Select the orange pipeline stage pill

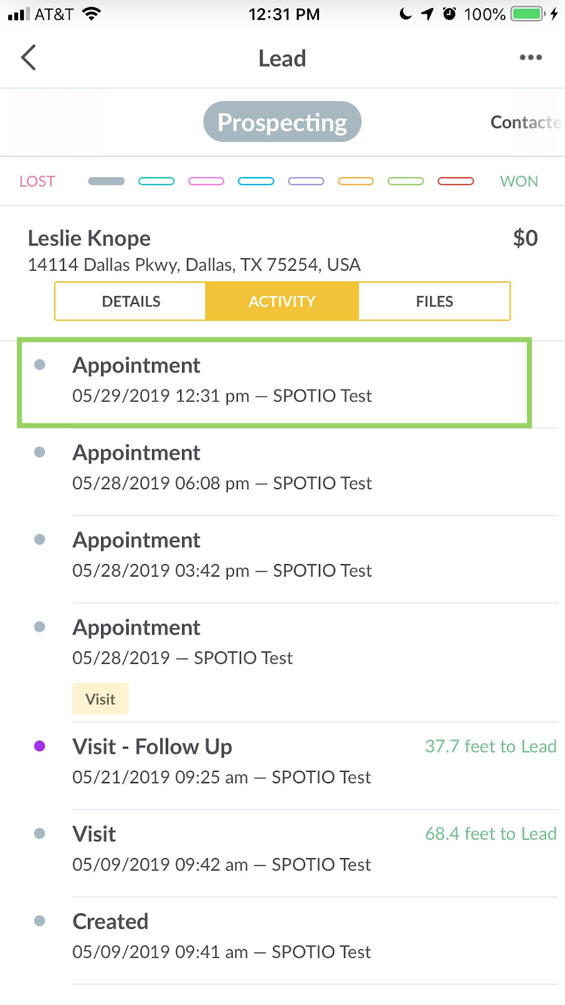pos(356,182)
